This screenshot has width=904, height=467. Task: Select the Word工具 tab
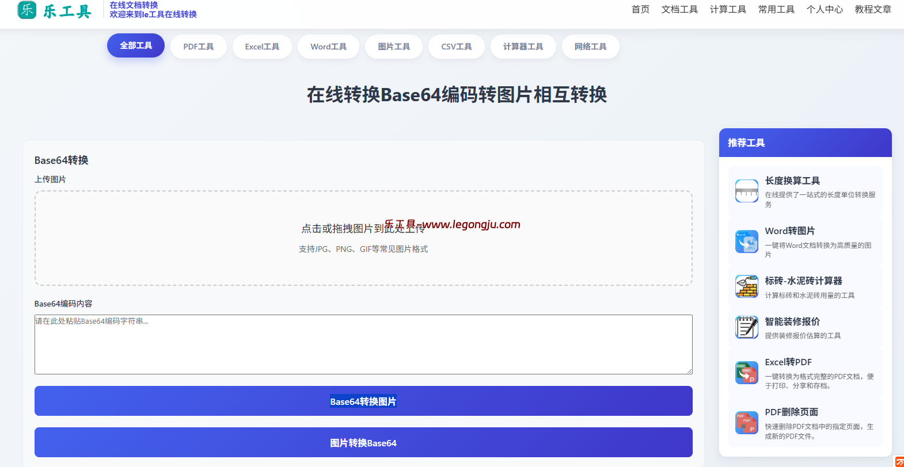[328, 47]
